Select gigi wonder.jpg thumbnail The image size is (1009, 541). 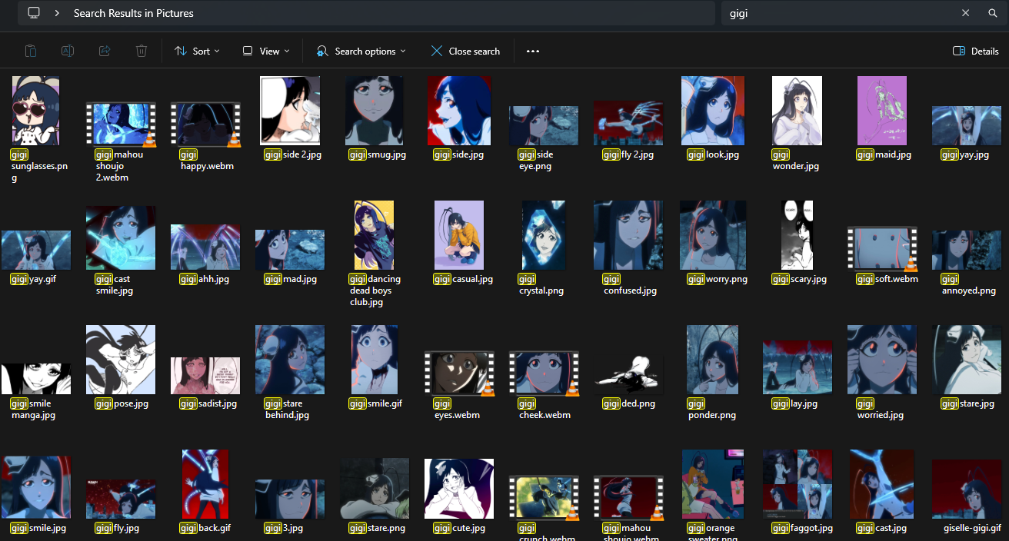[x=798, y=111]
